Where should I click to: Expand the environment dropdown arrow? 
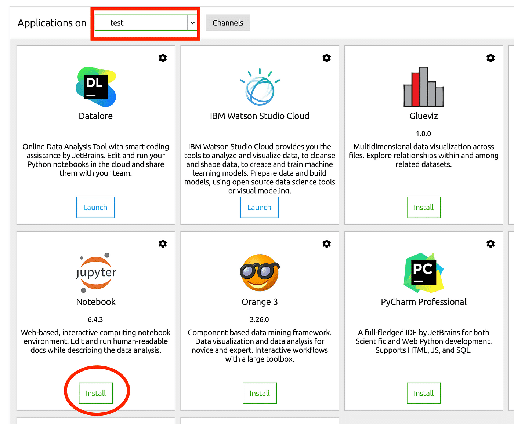coord(192,23)
